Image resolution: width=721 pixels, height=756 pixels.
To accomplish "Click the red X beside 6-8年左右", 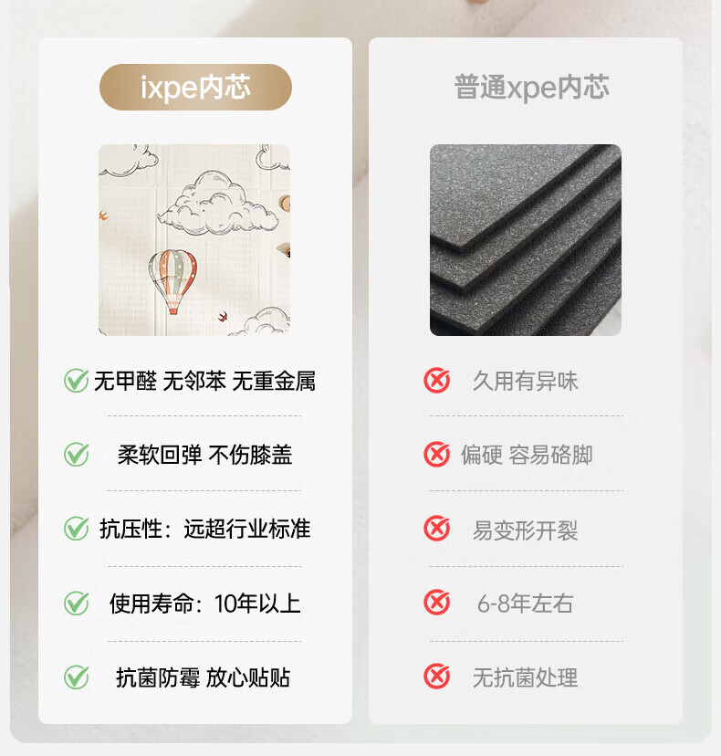I will [436, 603].
